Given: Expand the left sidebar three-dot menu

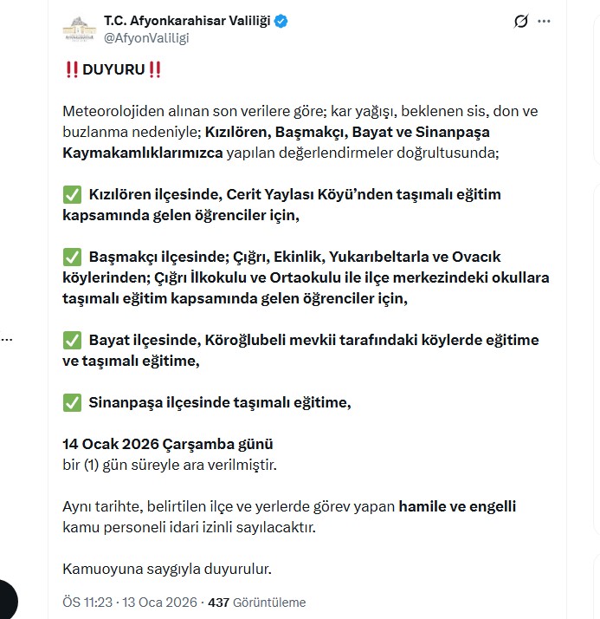Looking at the screenshot, I should pos(7,339).
